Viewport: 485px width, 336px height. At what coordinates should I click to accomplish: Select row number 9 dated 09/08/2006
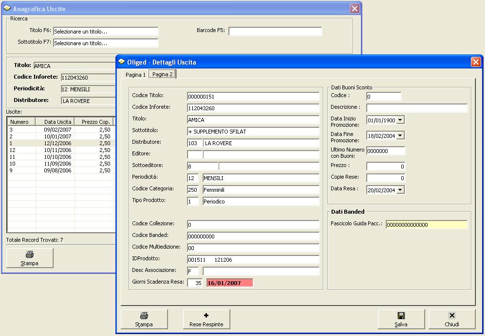click(x=61, y=170)
